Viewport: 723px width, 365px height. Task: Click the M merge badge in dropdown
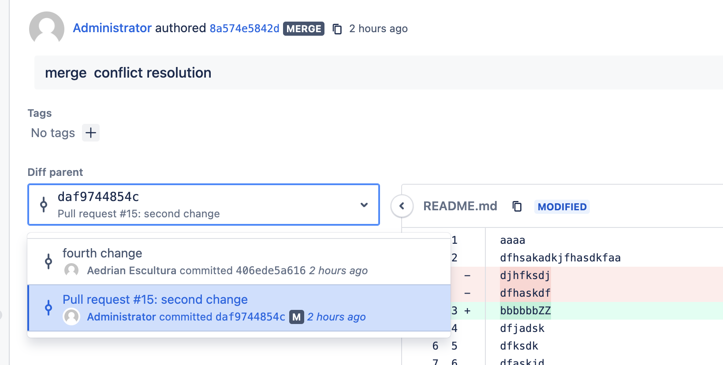pos(297,317)
